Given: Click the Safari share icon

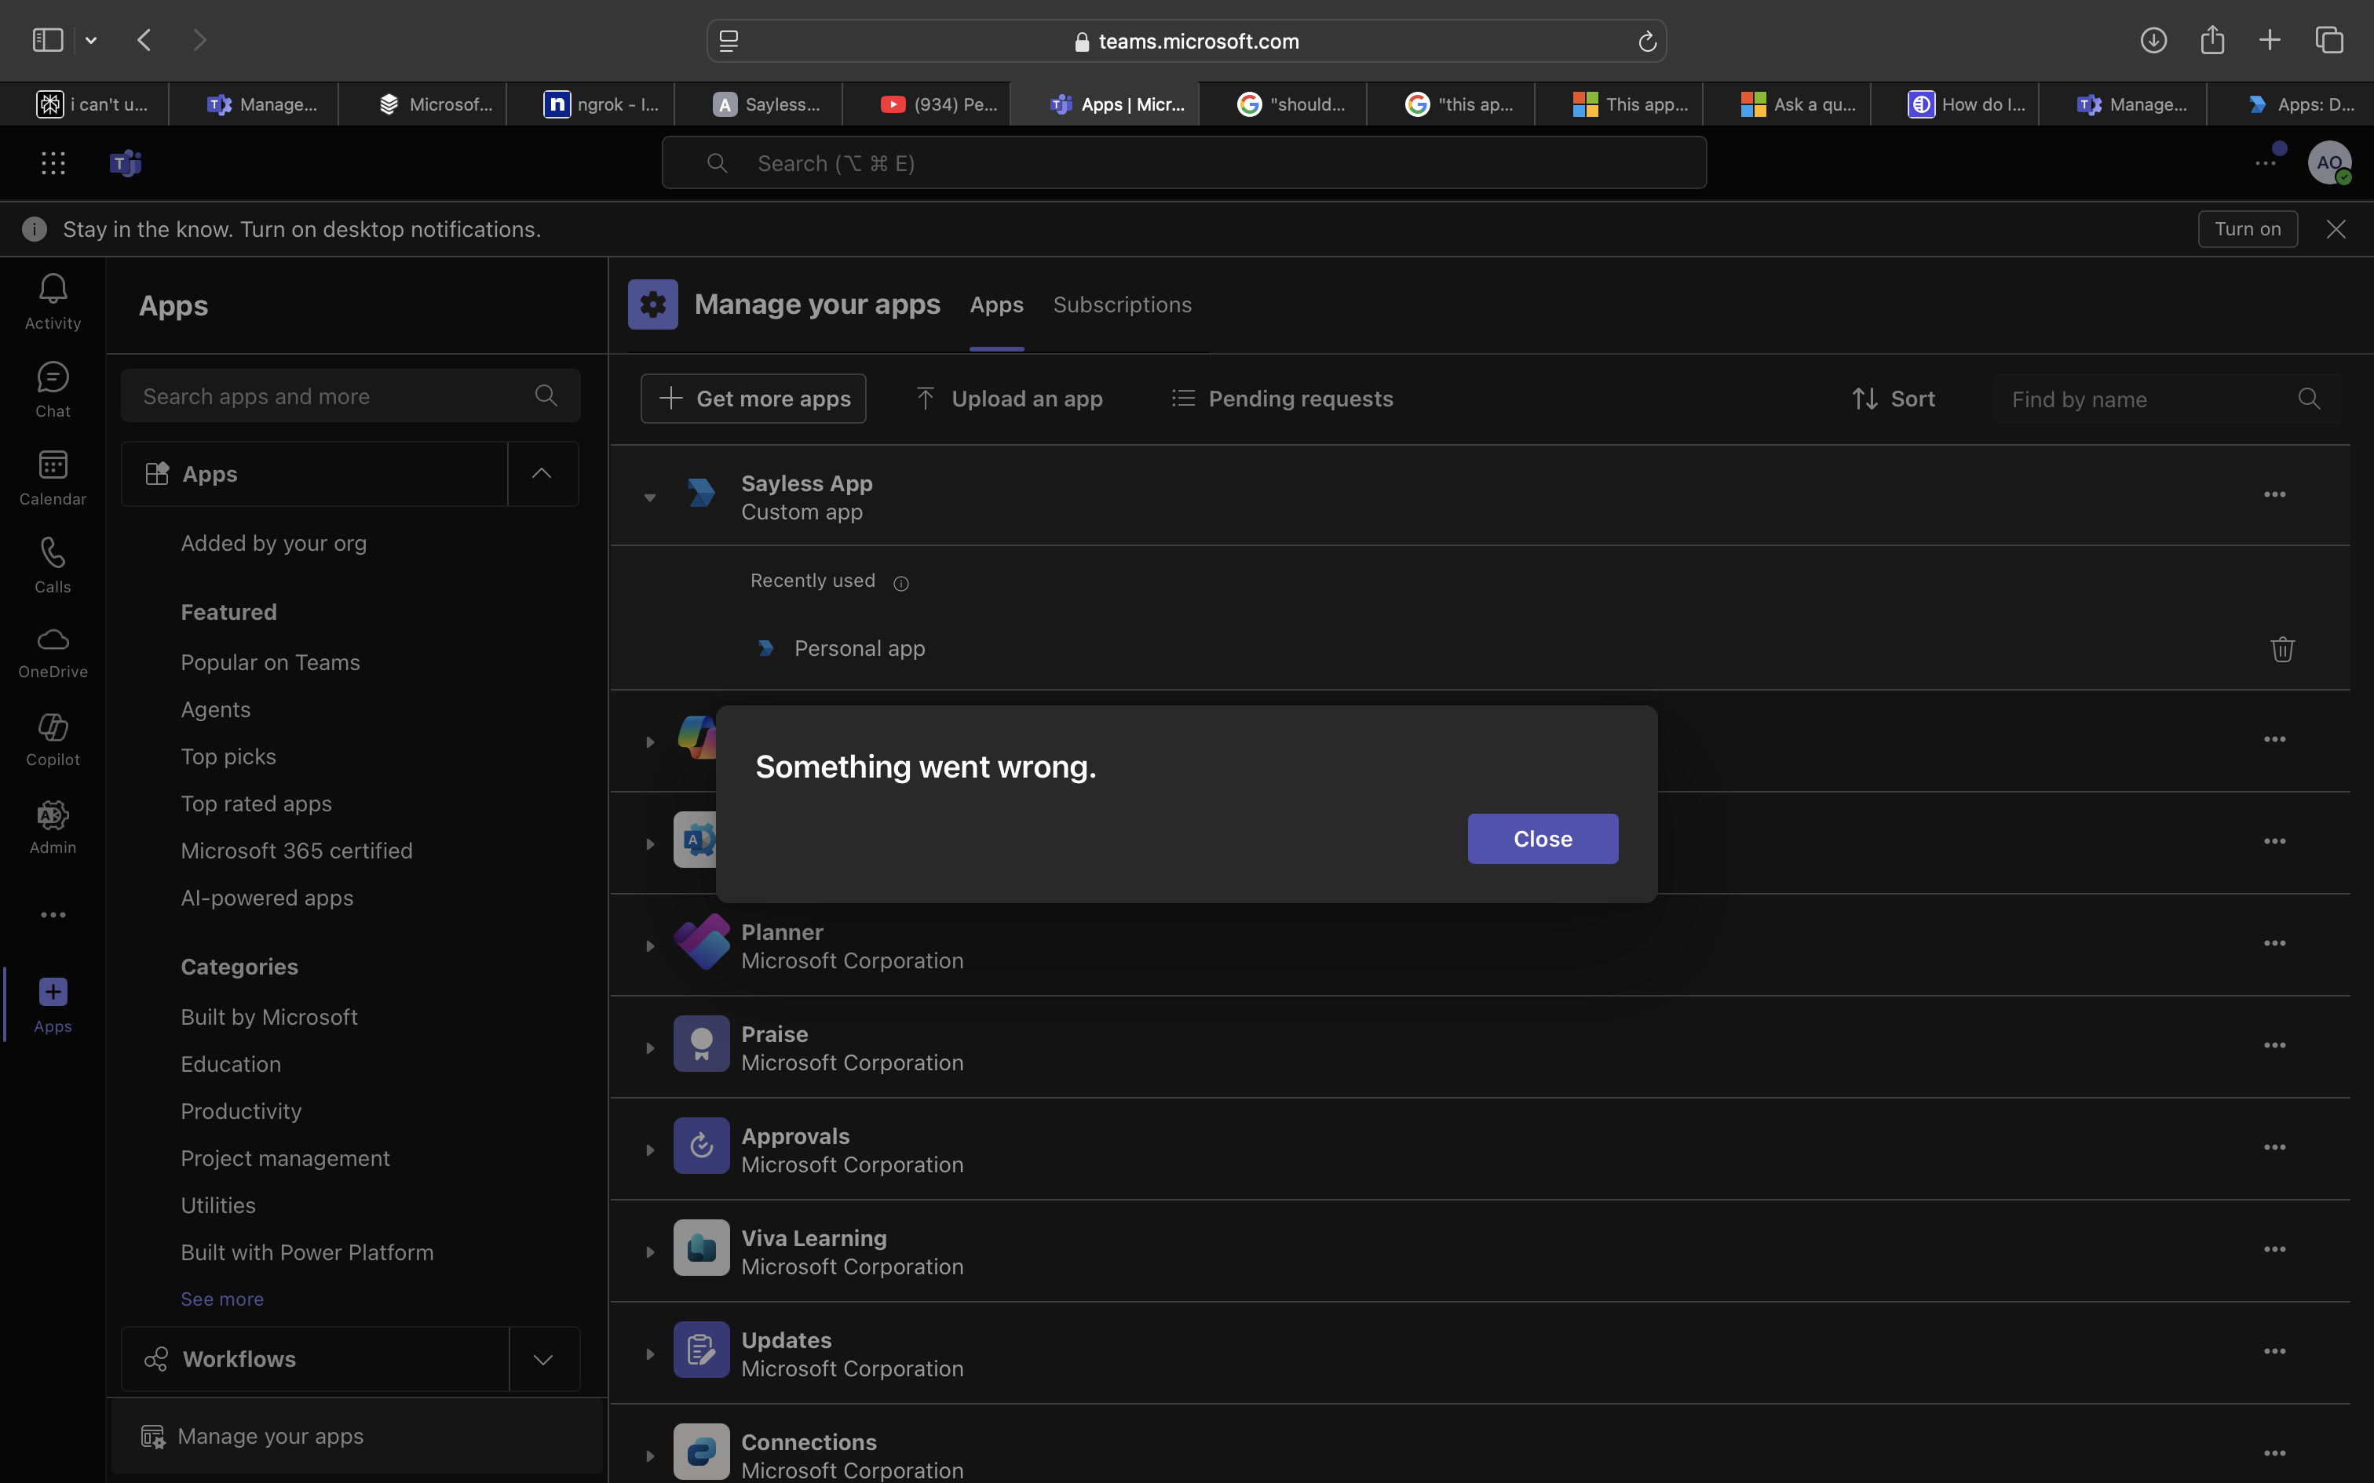Looking at the screenshot, I should [x=2211, y=40].
